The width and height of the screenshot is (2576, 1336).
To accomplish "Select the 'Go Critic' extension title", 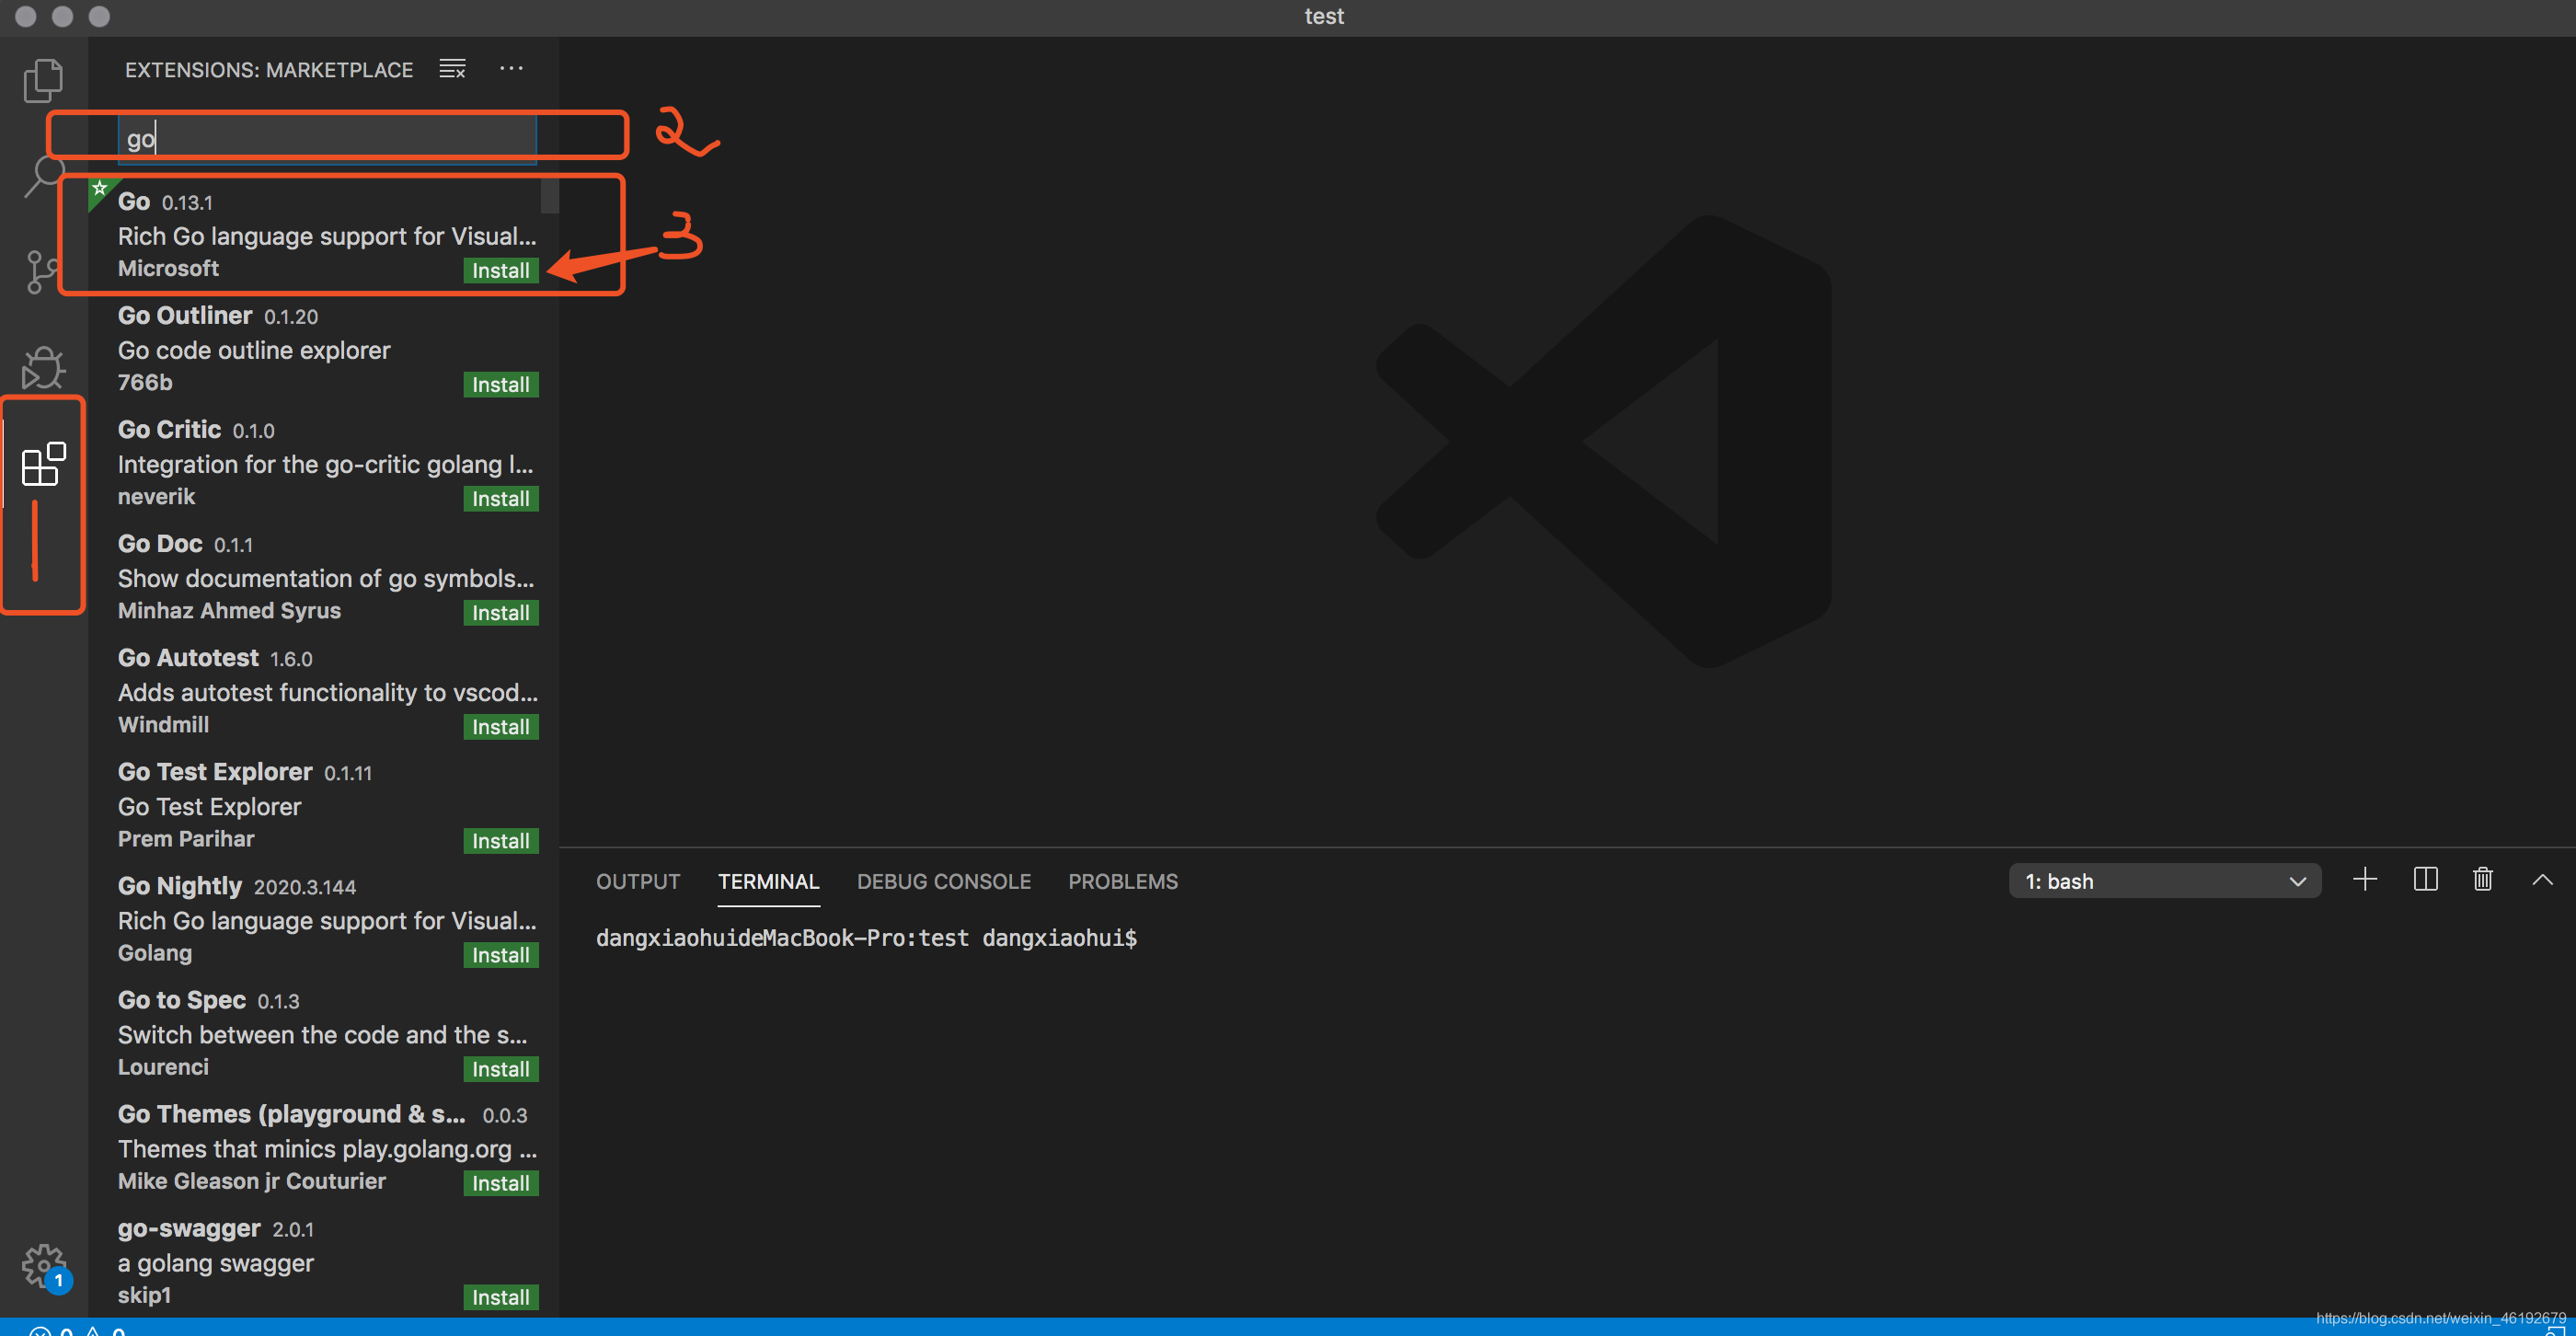I will pyautogui.click(x=169, y=429).
